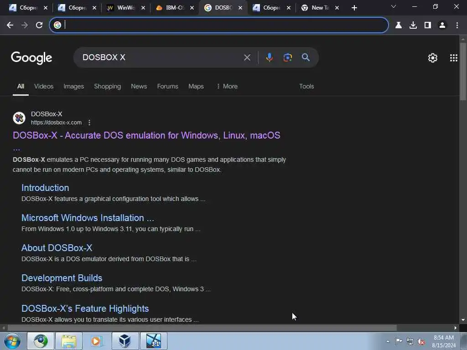Switch to Forums results tab
This screenshot has width=467, height=350.
coord(168,86)
